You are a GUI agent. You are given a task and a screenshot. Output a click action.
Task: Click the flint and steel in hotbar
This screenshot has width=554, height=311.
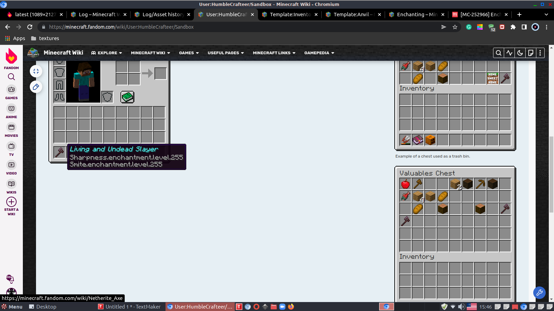405,140
